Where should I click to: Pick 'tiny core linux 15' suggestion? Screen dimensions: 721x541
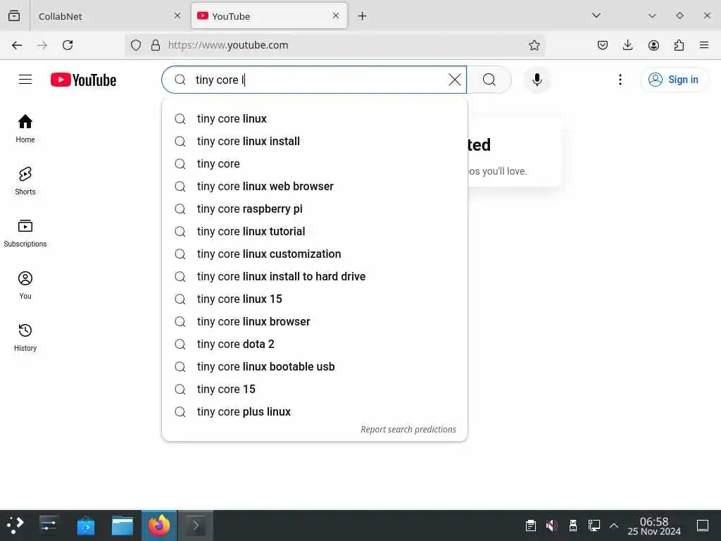pyautogui.click(x=315, y=299)
